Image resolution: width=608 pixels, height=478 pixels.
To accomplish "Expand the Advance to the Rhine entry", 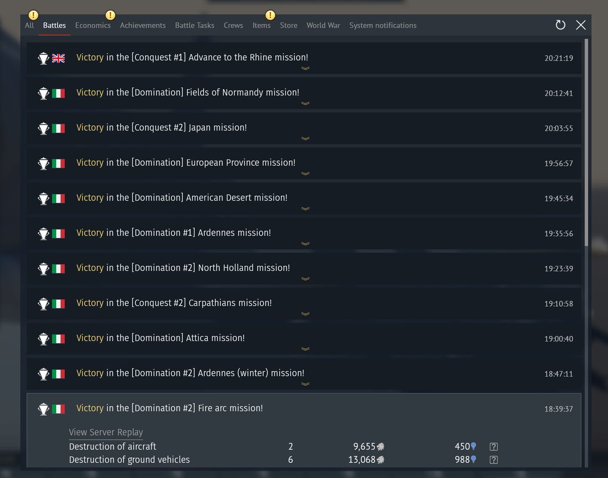I will [x=305, y=68].
